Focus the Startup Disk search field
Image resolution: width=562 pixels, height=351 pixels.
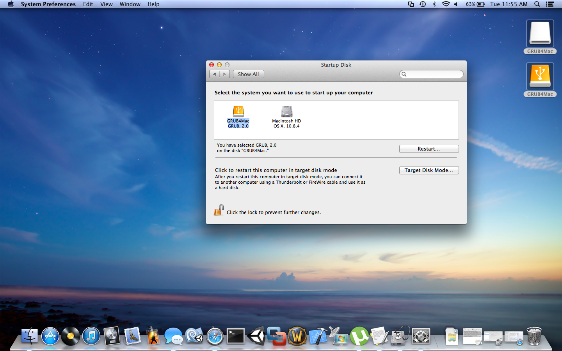pos(431,74)
